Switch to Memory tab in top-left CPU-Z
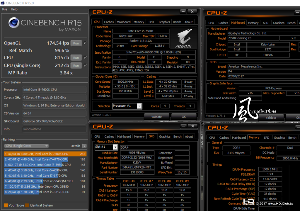The image size is (300, 211). [x=139, y=22]
